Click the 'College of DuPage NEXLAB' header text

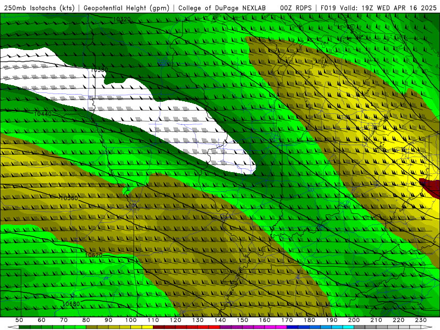222,8
